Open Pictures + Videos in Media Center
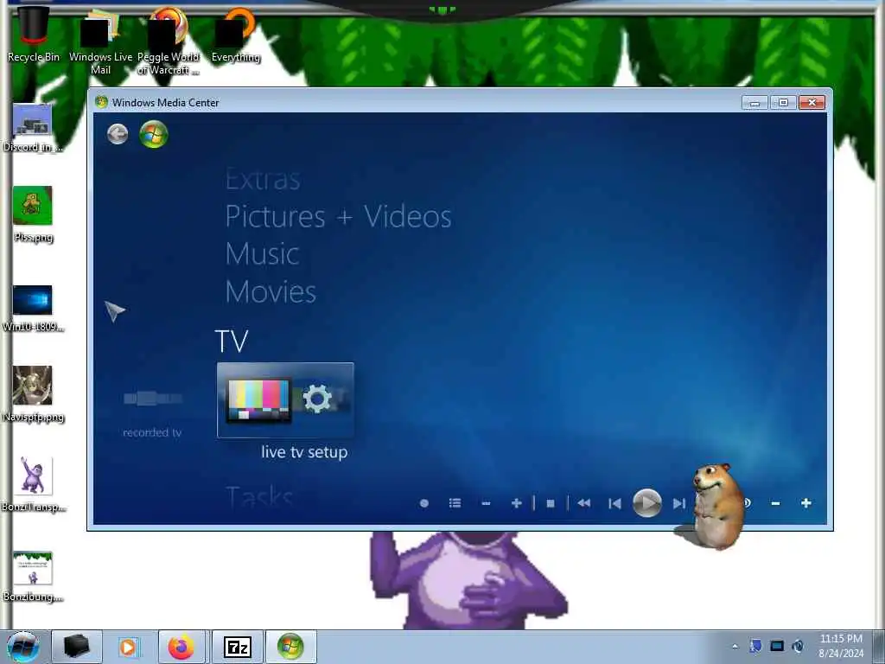Image resolution: width=885 pixels, height=664 pixels. coord(338,217)
